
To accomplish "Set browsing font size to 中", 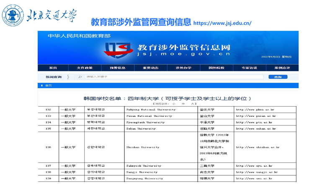I will click(183, 104).
